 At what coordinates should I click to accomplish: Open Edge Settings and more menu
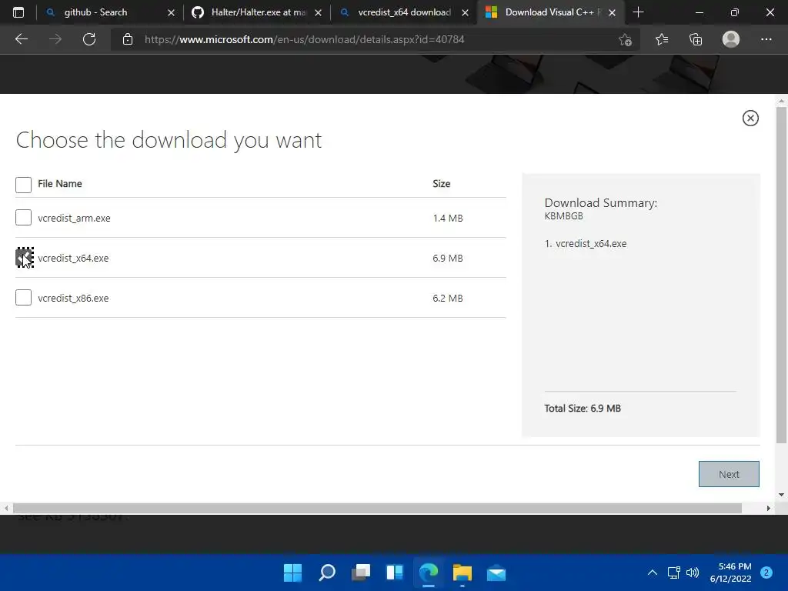coord(766,39)
